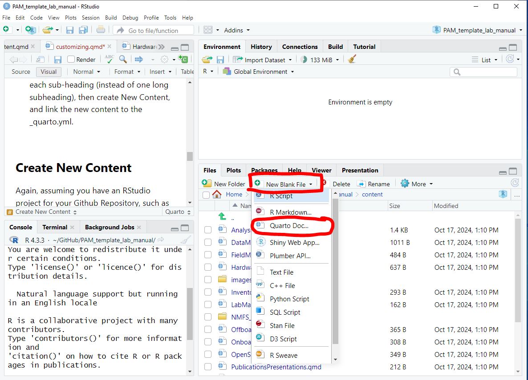Switch the editor to Source mode
The height and width of the screenshot is (380, 528).
click(20, 72)
